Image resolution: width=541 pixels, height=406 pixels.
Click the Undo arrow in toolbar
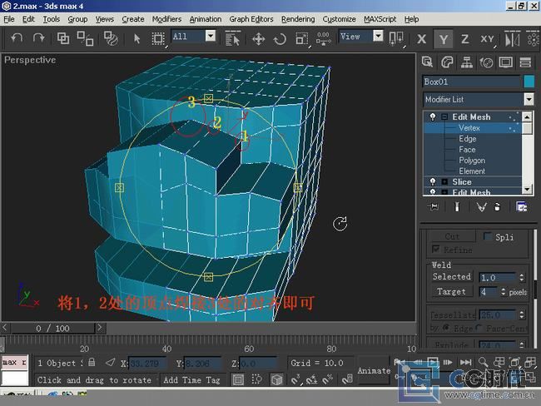pyautogui.click(x=16, y=38)
